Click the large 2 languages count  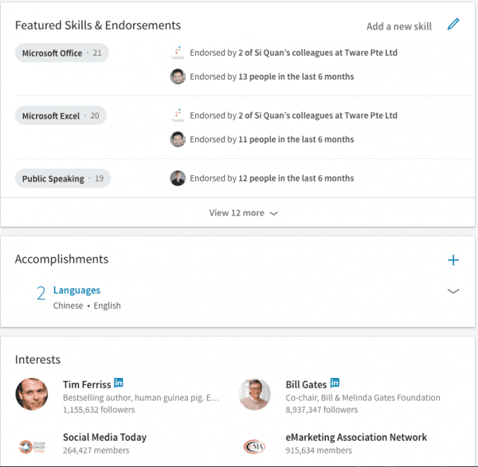(x=41, y=294)
